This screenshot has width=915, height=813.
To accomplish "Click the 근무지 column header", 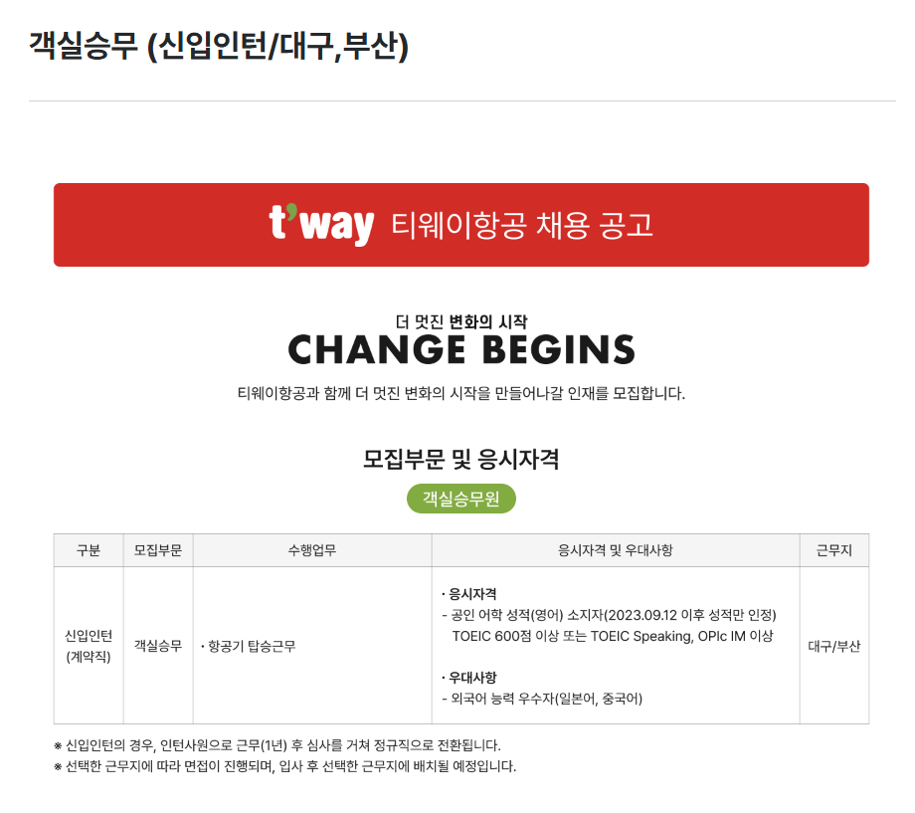I will pyautogui.click(x=834, y=550).
